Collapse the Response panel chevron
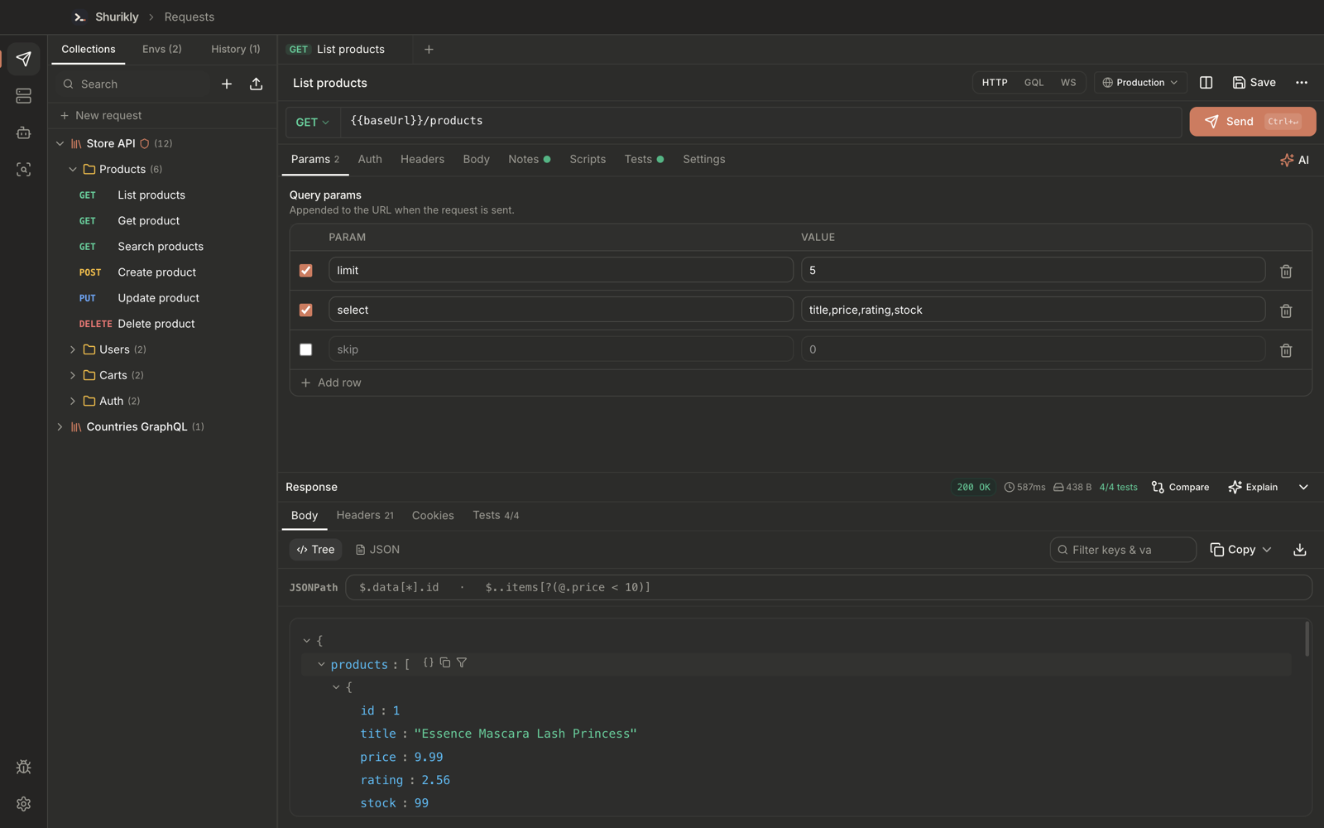This screenshot has height=828, width=1324. 1303,487
